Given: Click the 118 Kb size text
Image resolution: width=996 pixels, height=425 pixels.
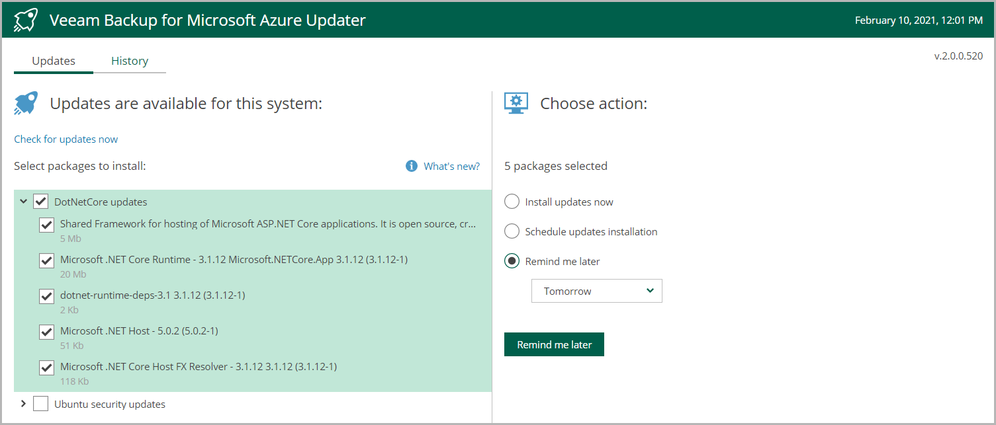Looking at the screenshot, I should coord(74,381).
